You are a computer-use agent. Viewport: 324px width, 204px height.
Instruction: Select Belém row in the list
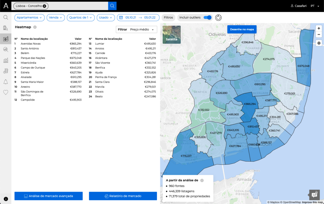[x=48, y=53]
